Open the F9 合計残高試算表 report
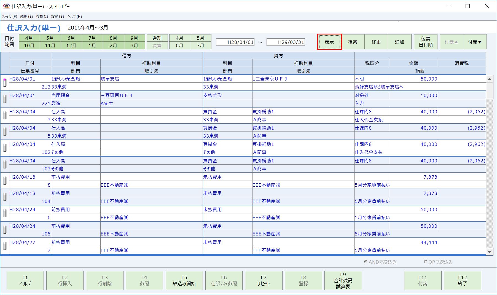497x295 pixels. coord(343,280)
